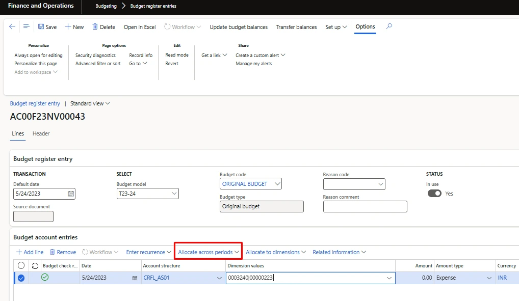519x301 pixels.
Task: Click the refresh icon in grid header
Action: pyautogui.click(x=35, y=266)
